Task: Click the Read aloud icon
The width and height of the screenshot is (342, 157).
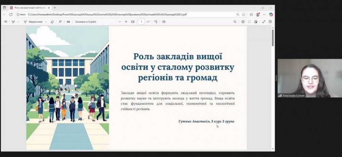Action: click(x=60, y=22)
